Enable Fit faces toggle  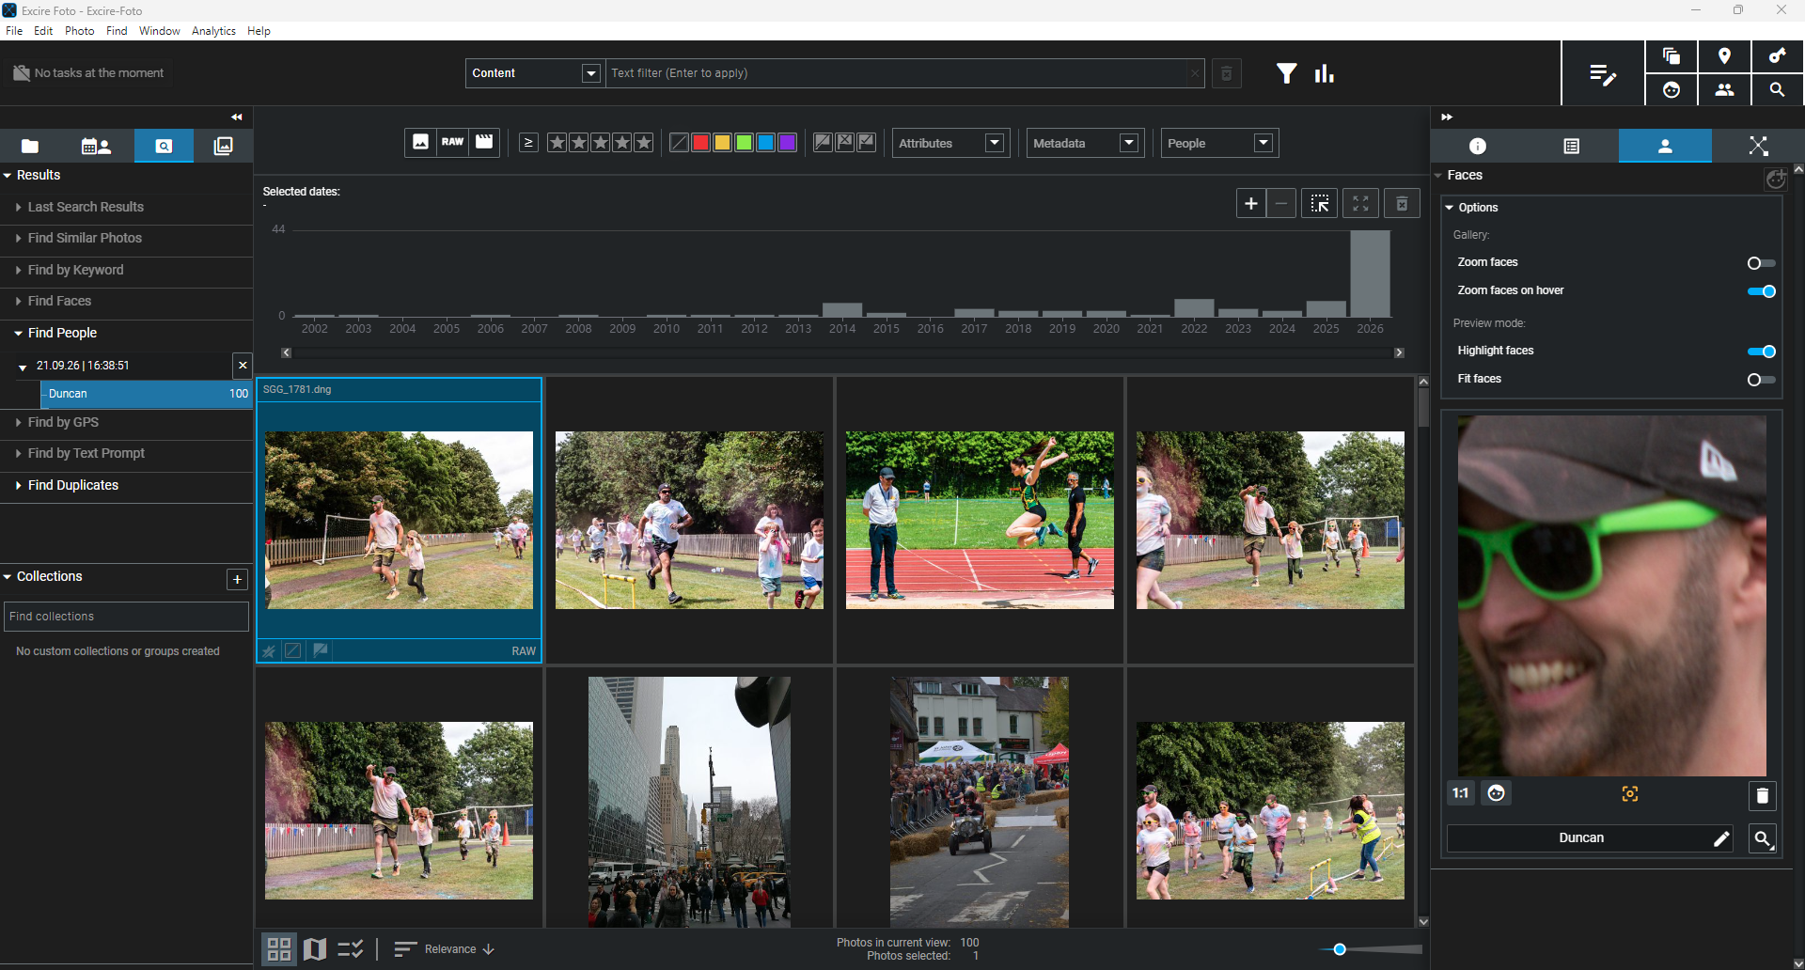(1761, 380)
